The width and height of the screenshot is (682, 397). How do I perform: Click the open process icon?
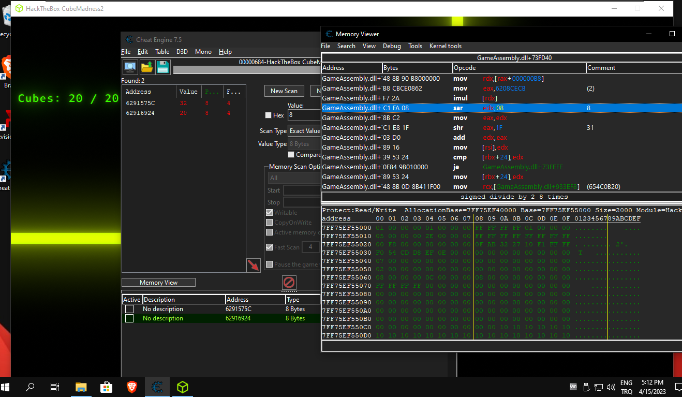[130, 67]
